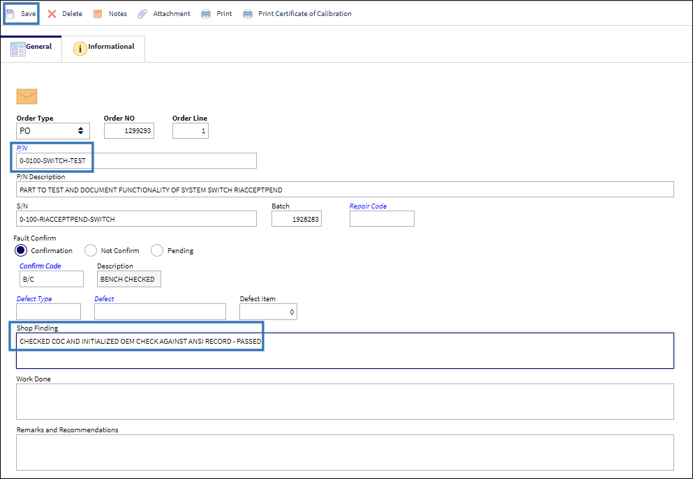The width and height of the screenshot is (693, 479).
Task: Select the Not Confirm radio button
Action: 91,250
